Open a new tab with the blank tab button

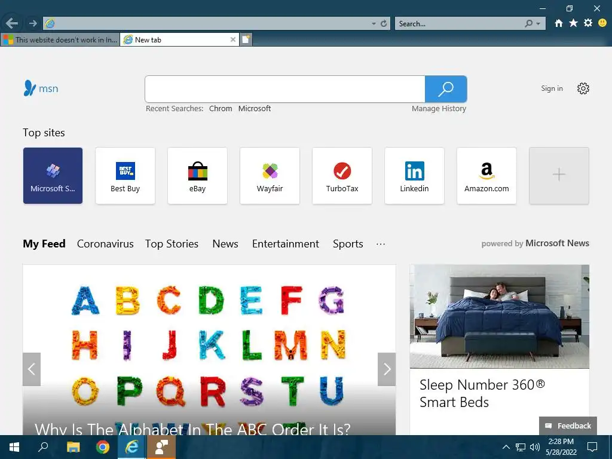pos(246,39)
